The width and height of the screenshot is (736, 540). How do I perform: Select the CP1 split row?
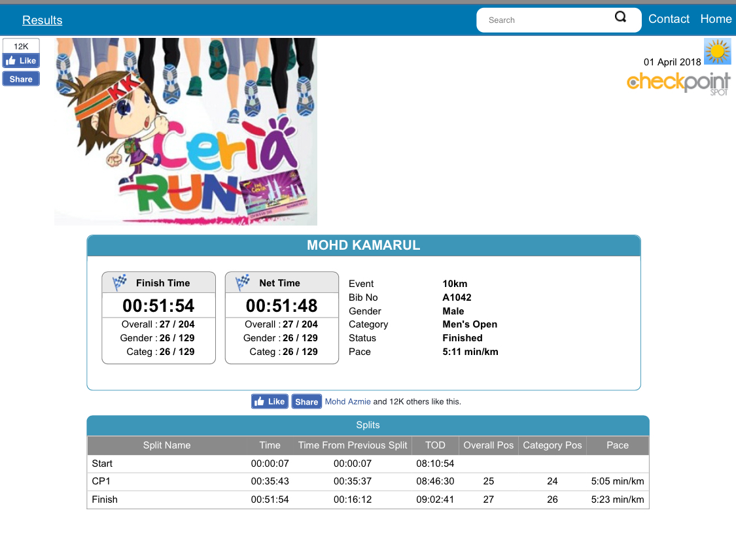[368, 481]
